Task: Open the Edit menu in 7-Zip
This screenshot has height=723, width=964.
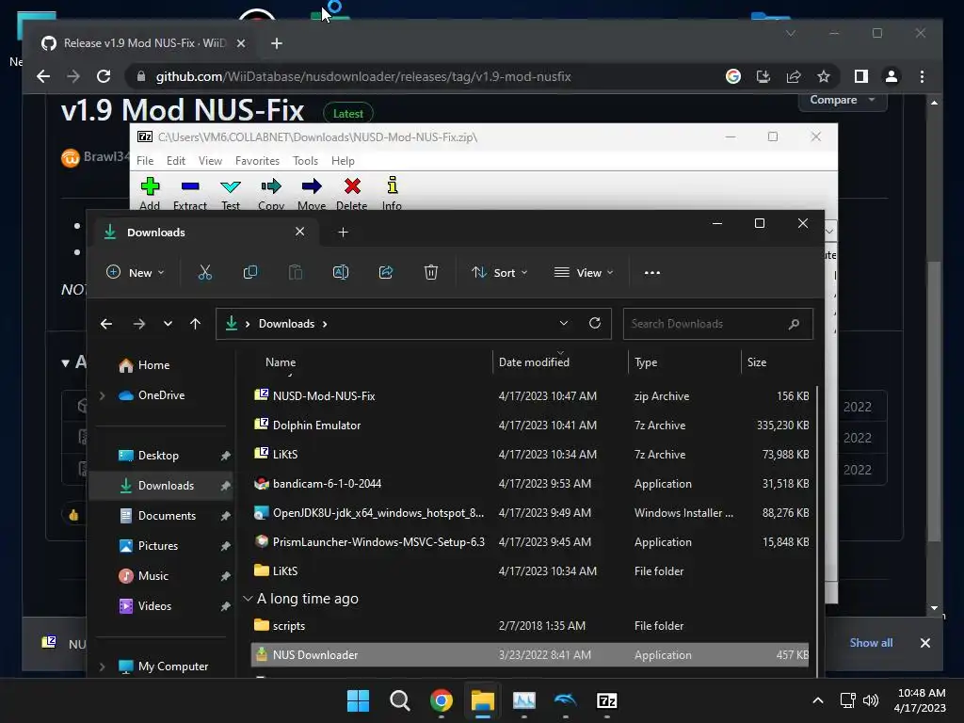Action: point(176,161)
